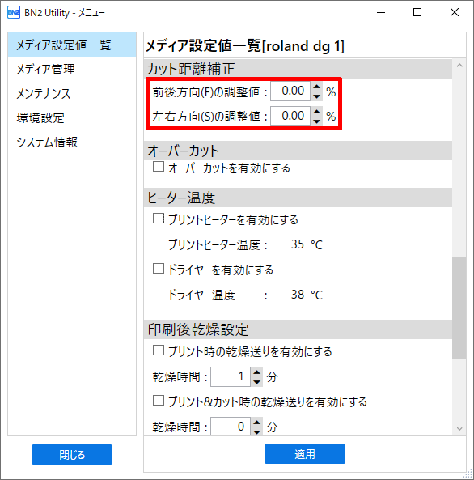This screenshot has width=474, height=480.
Task: Enable プリント&カット時の乾燥送りを有効にする checkbox
Action: 159,401
